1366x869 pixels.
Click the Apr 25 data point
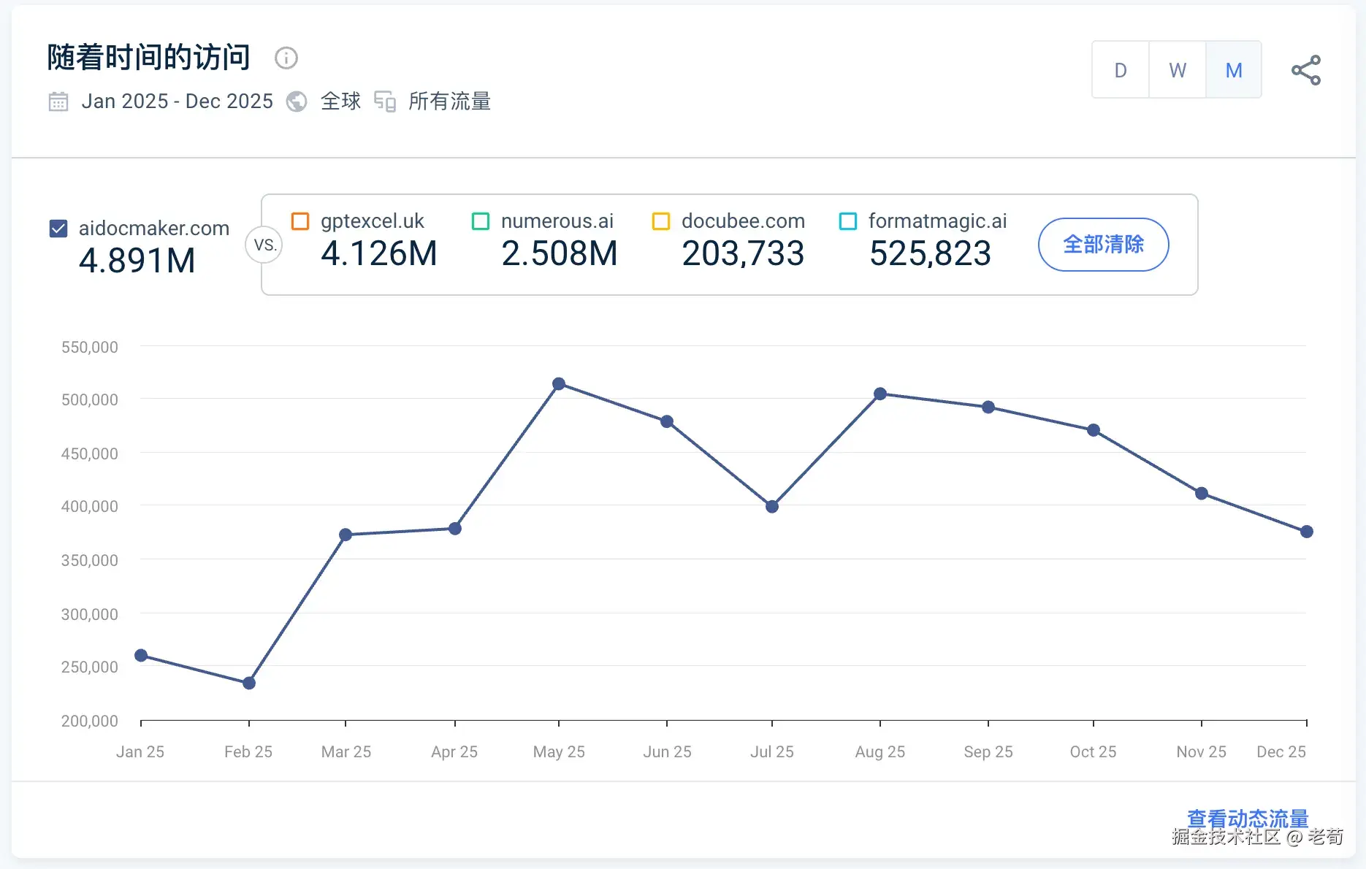(x=455, y=529)
